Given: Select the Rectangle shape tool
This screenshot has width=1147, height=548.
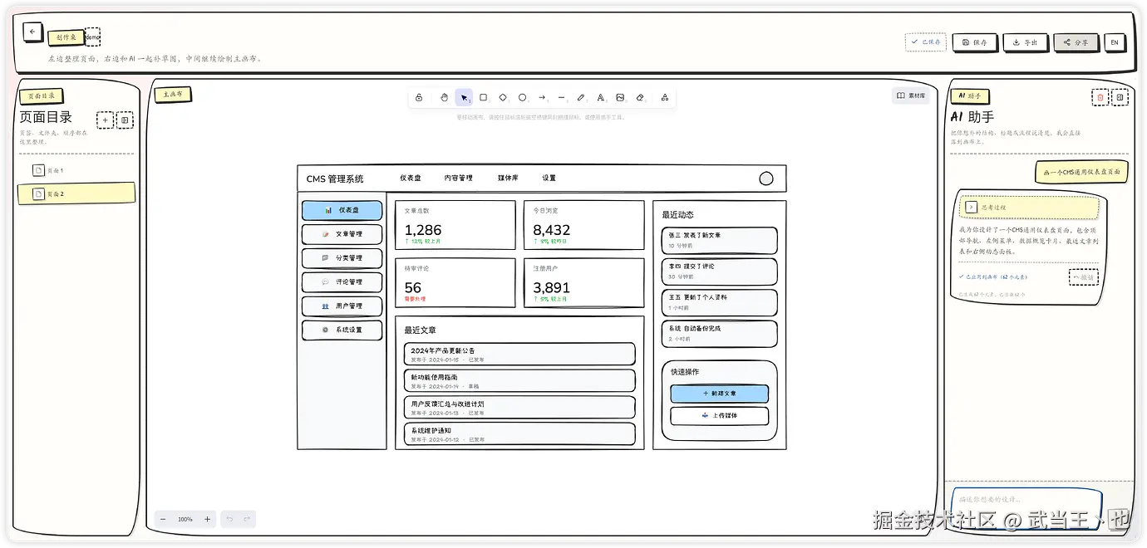Looking at the screenshot, I should coord(483,98).
